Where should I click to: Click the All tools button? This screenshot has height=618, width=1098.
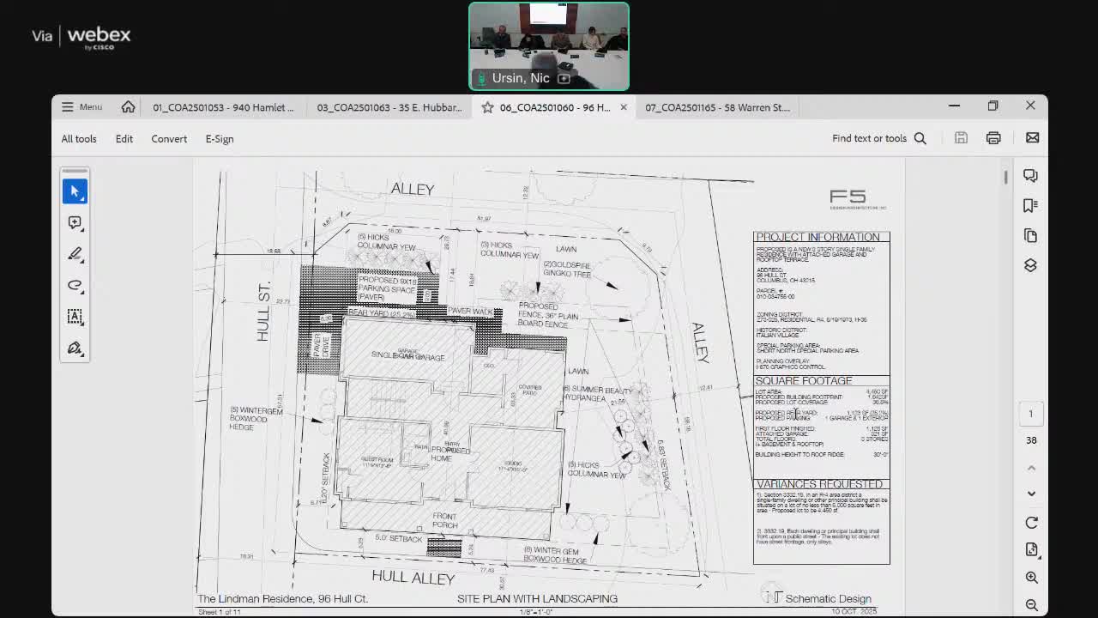point(79,138)
